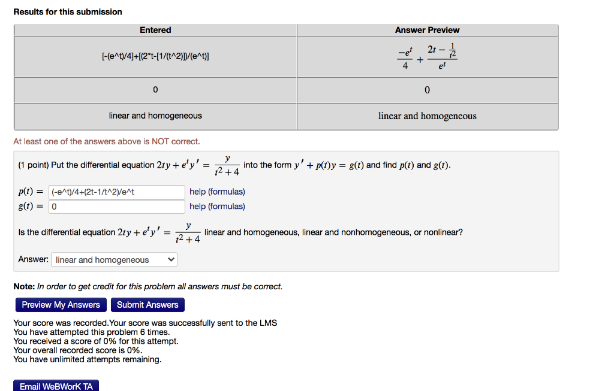This screenshot has height=391, width=614.
Task: Click the Email WeBWorK TA button
Action: coord(56,385)
